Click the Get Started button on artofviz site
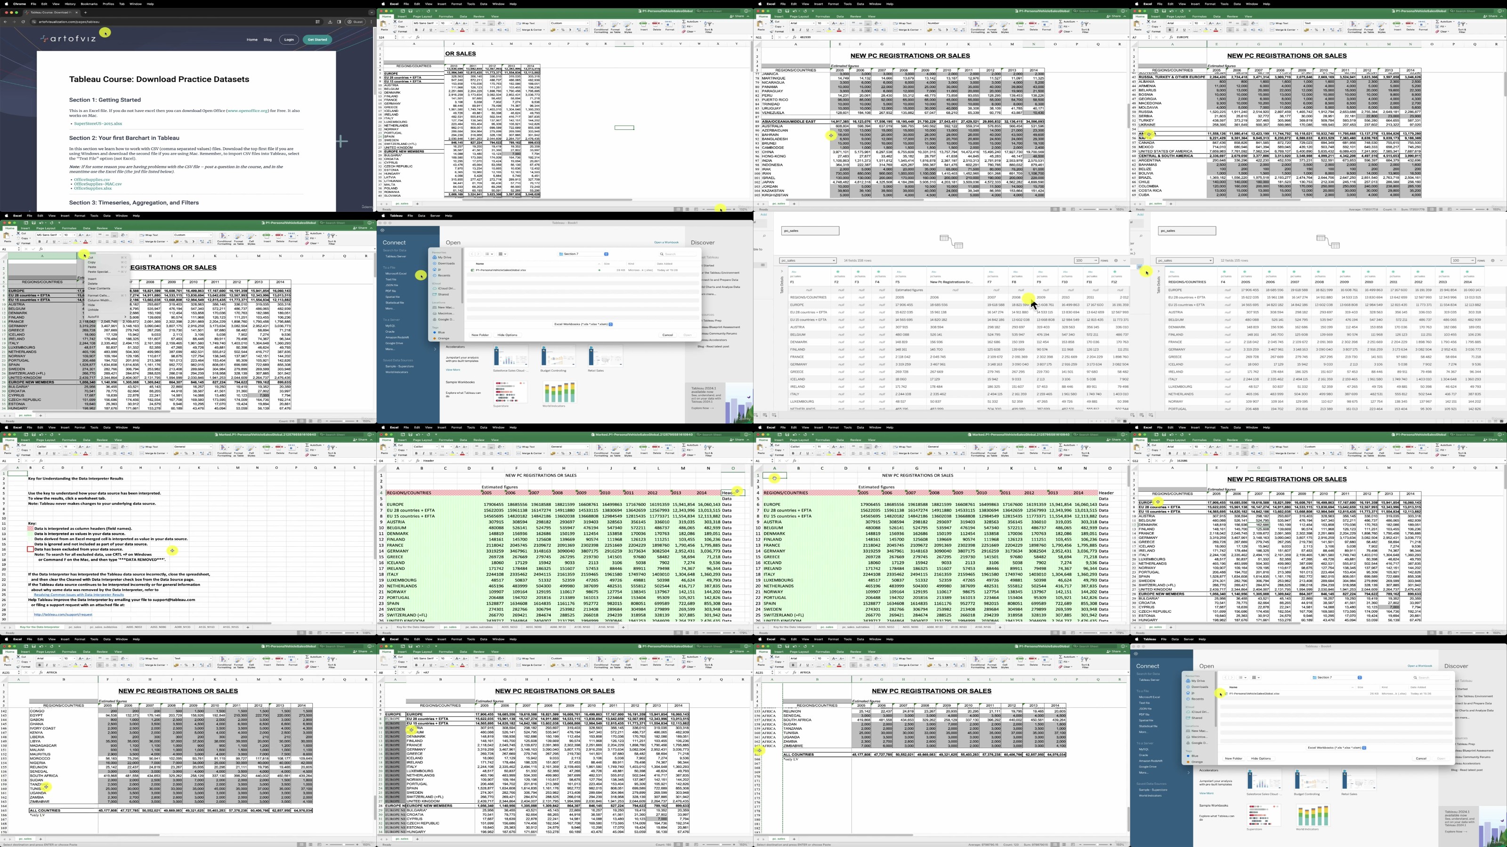The image size is (1507, 847). tap(317, 40)
